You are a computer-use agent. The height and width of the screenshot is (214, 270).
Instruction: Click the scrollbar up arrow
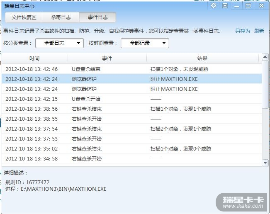[265, 57]
